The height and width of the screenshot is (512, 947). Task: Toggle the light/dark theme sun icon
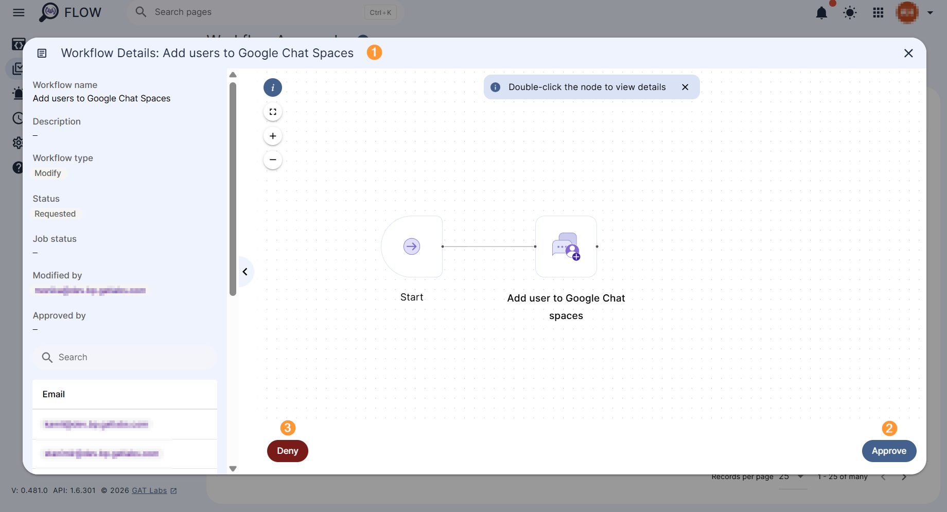pos(850,12)
